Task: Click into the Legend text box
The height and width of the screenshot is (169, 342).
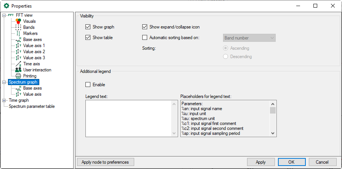Action: (131, 118)
